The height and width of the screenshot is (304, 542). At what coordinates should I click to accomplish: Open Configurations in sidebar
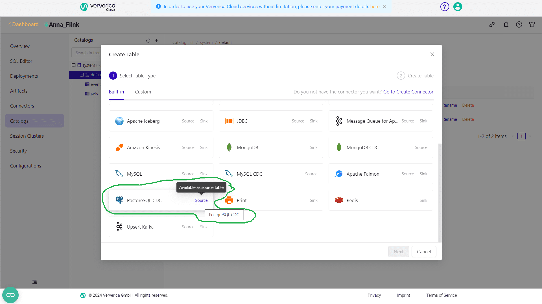click(x=25, y=166)
